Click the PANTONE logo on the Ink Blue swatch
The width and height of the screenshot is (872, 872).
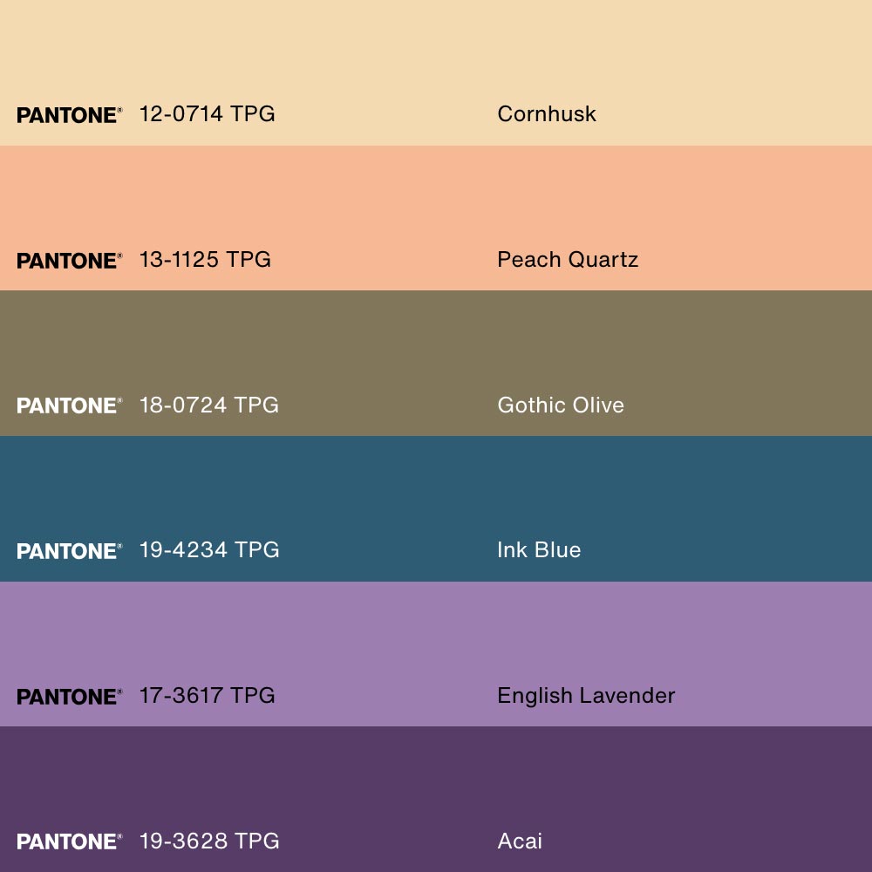tap(69, 551)
